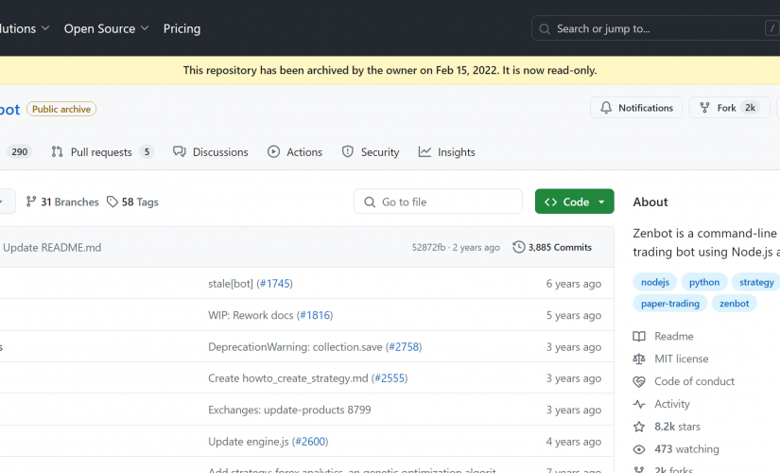Image resolution: width=780 pixels, height=473 pixels.
Task: Fork the repository
Action: [x=729, y=108]
